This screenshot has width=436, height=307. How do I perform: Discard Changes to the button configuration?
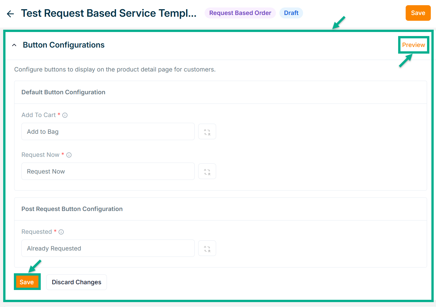(77, 282)
